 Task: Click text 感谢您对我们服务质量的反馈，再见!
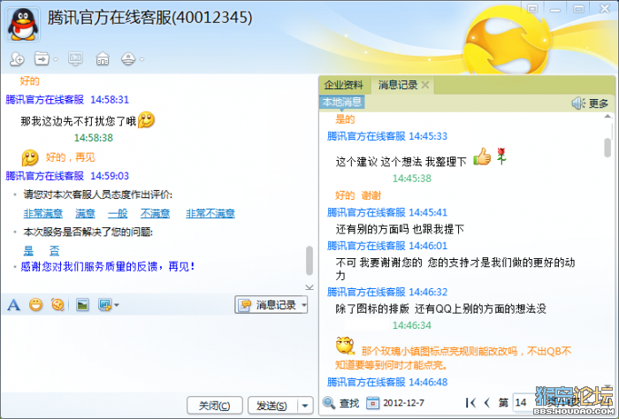click(108, 267)
